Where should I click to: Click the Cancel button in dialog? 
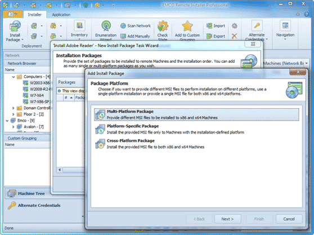point(289,219)
